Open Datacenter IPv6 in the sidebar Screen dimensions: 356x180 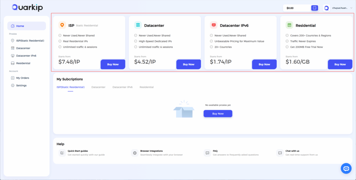[26, 56]
